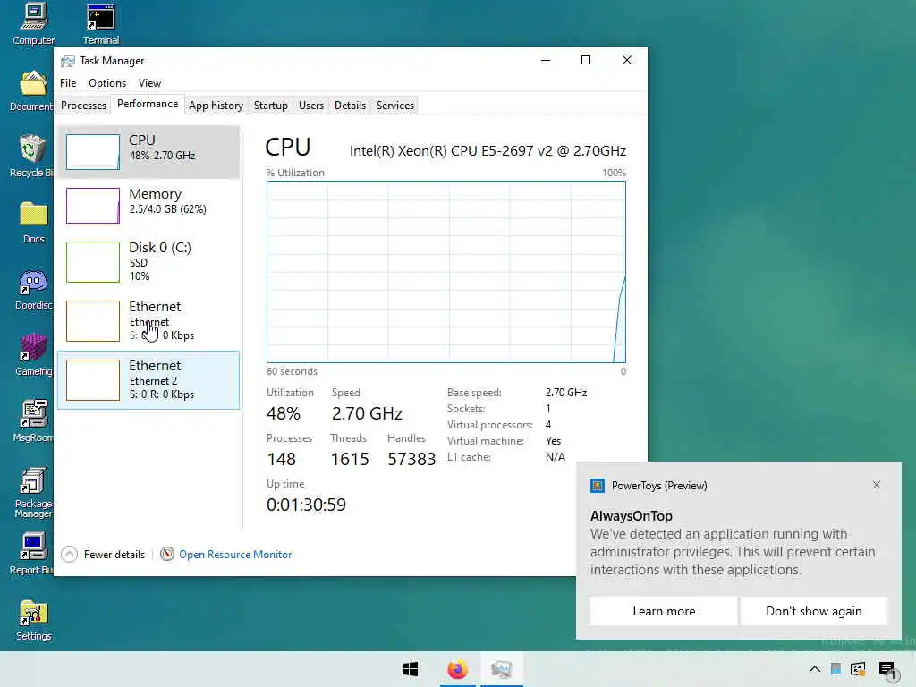Dismiss the PowerToys notification
Viewport: 916px width, 687px height.
[877, 485]
